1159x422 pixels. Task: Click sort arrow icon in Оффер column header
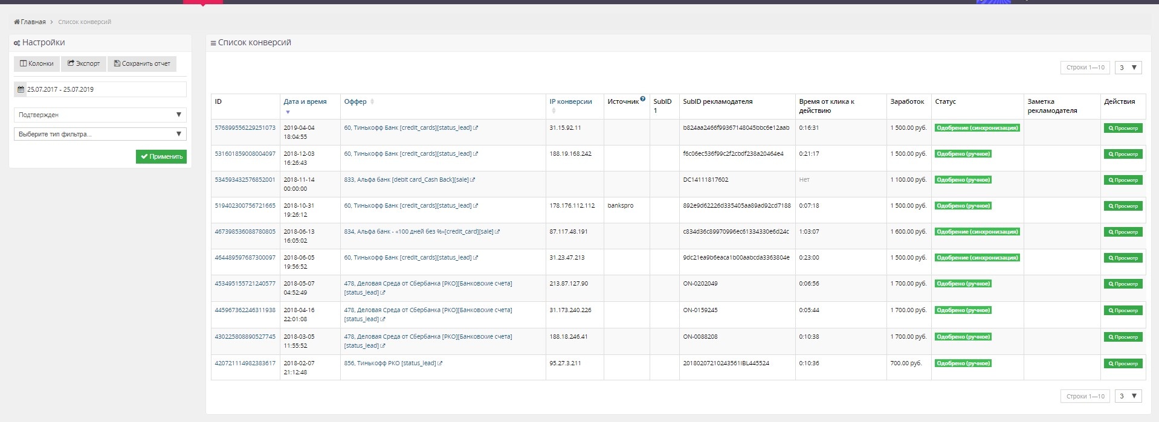click(372, 101)
